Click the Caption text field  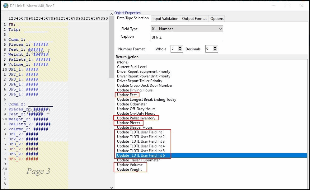(x=187, y=38)
